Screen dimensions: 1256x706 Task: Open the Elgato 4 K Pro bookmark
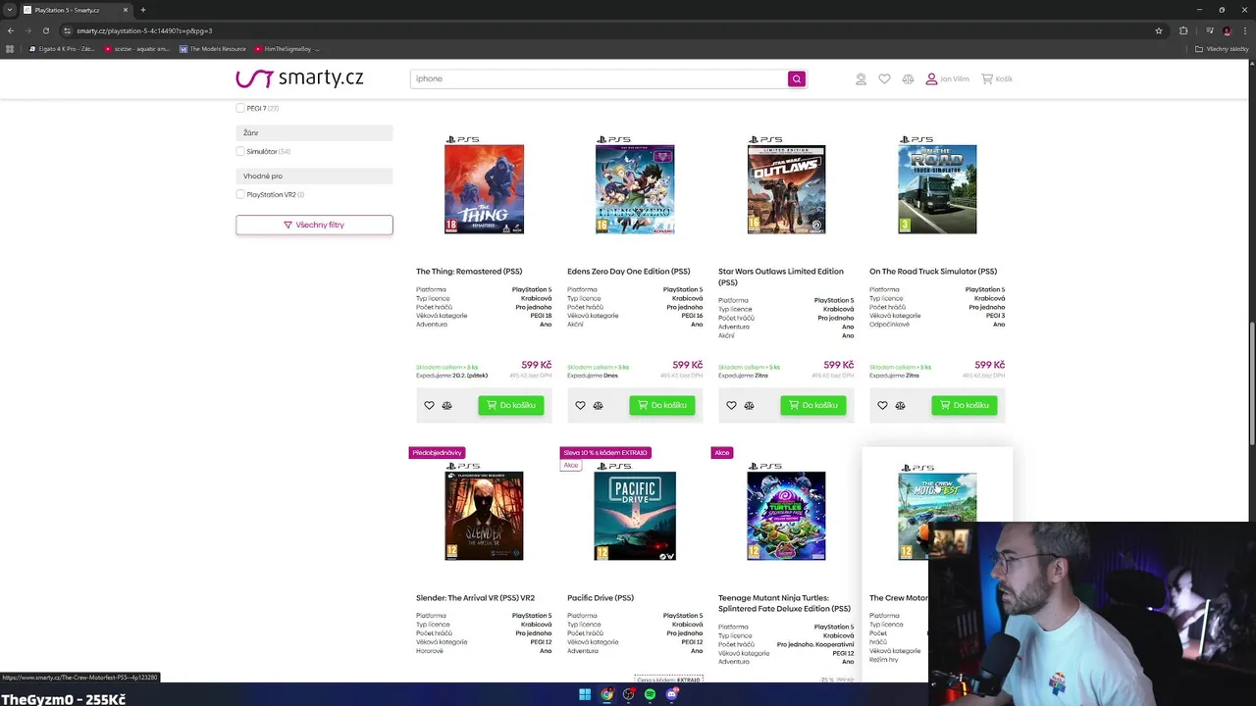pos(63,48)
